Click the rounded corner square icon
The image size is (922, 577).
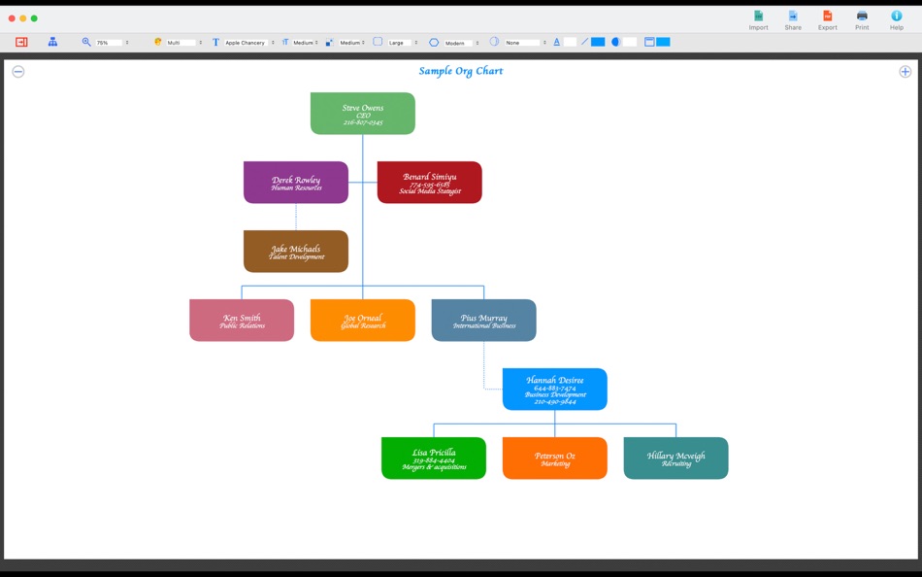tap(378, 42)
